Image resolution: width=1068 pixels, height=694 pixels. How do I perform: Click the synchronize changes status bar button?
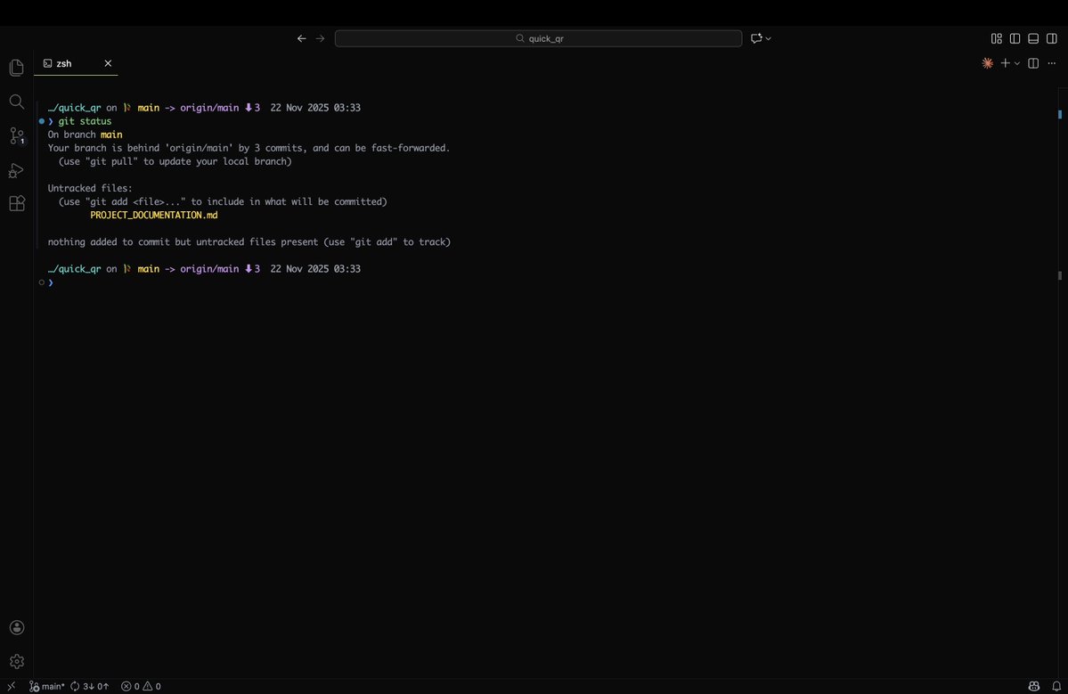coord(89,686)
